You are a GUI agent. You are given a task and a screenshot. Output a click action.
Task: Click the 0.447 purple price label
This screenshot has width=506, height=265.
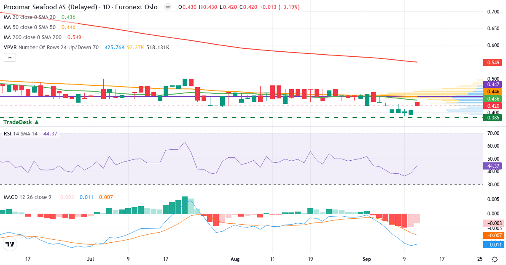(x=493, y=85)
